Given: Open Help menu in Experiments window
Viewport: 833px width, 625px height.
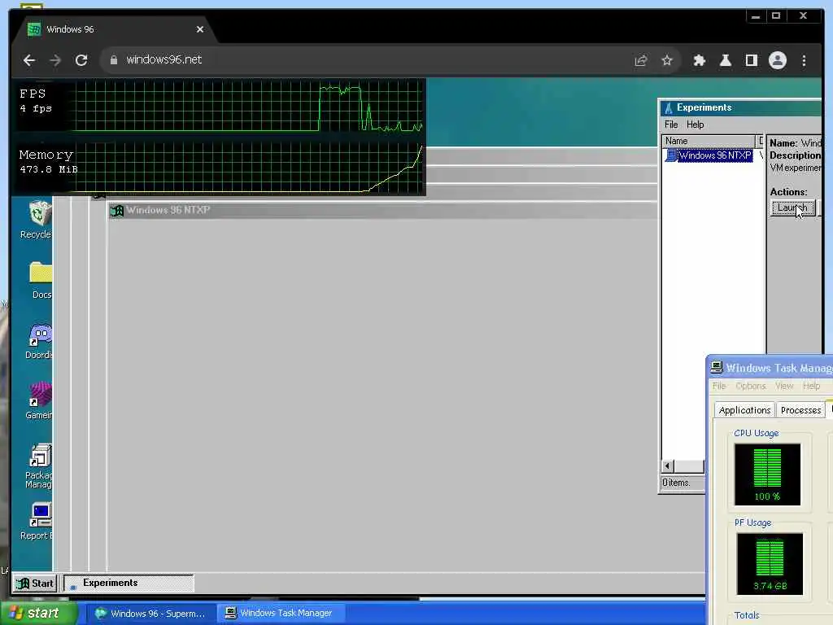Looking at the screenshot, I should pos(695,125).
